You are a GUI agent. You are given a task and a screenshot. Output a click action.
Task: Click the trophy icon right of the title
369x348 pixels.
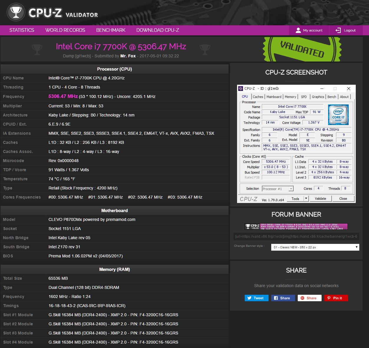[x=205, y=49]
